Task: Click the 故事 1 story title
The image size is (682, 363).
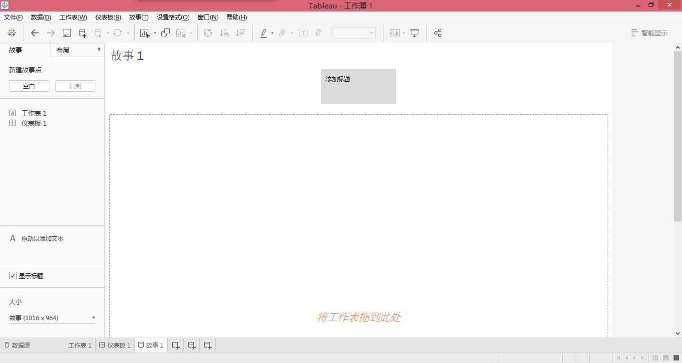Action: [x=127, y=55]
